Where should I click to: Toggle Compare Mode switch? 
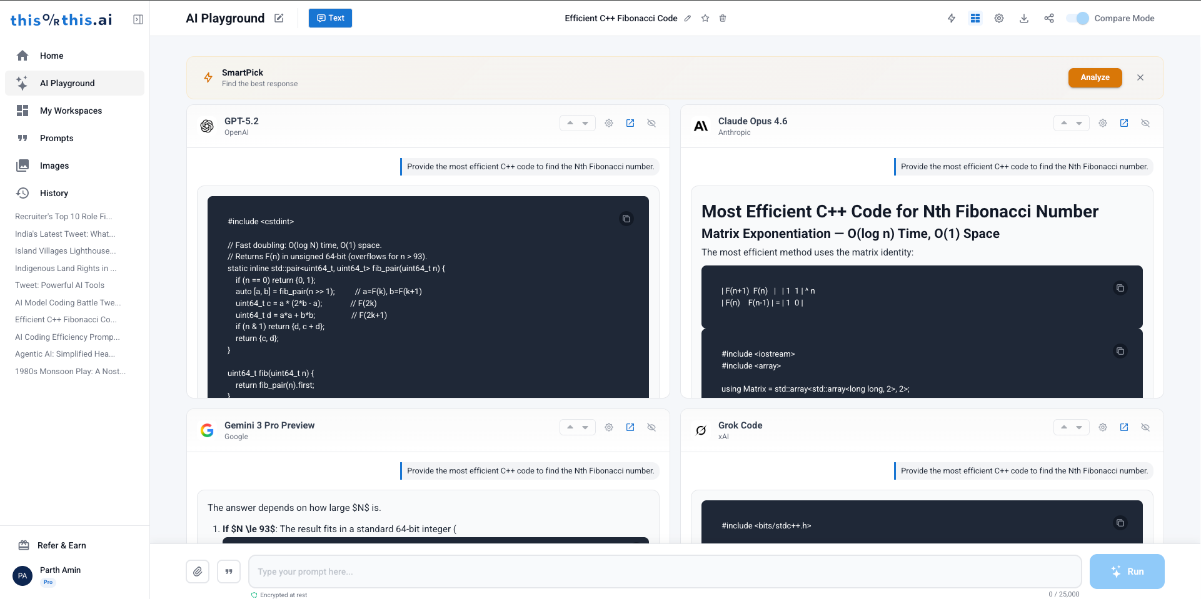tap(1078, 18)
